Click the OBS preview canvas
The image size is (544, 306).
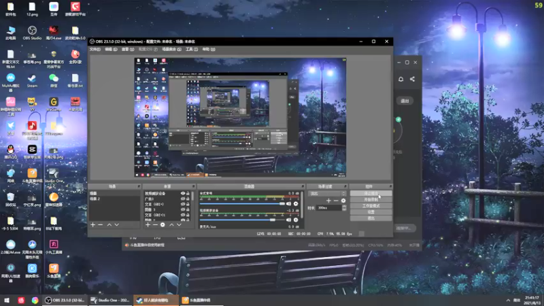pos(240,118)
